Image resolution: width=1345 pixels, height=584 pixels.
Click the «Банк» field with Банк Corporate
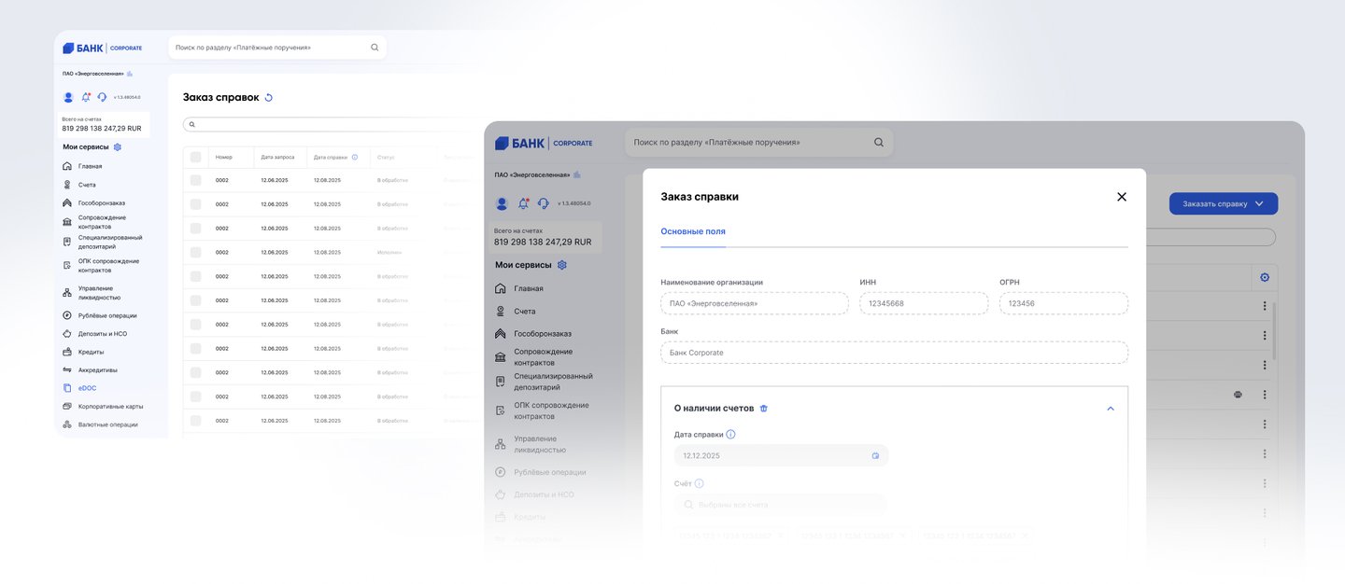[x=894, y=353]
